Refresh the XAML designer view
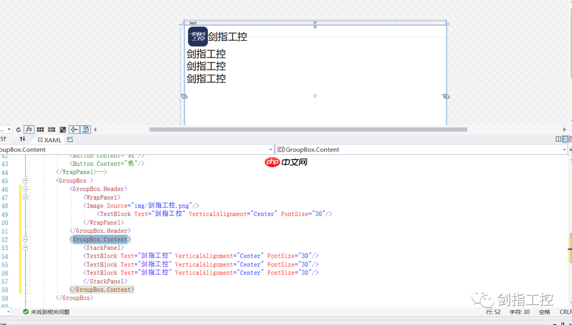572x325 pixels. 18,130
